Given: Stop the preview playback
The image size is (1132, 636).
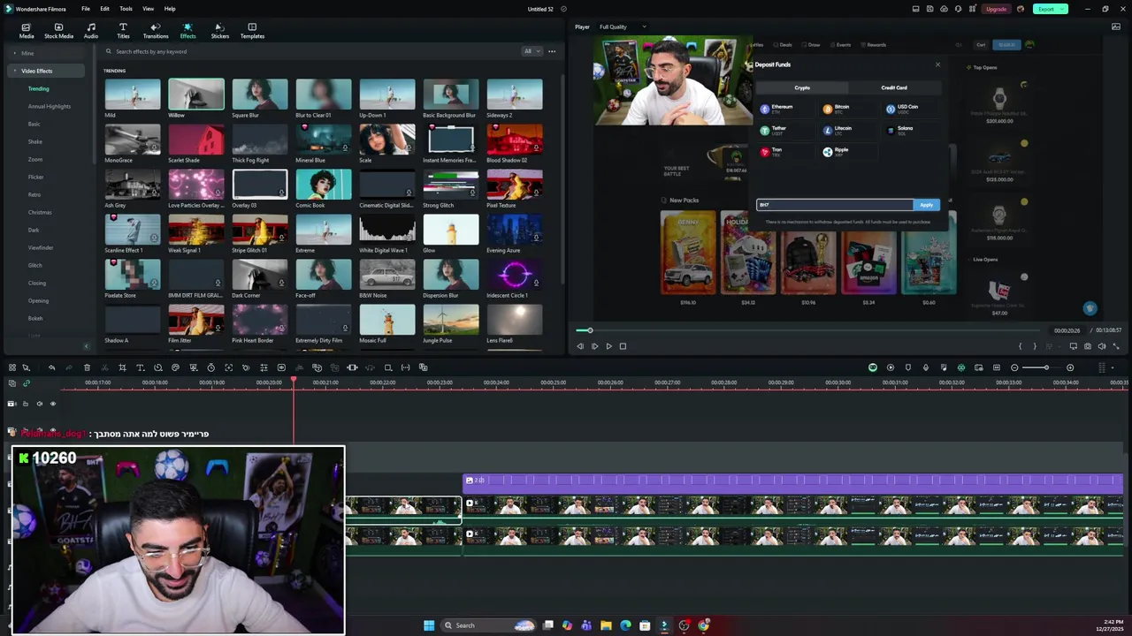Looking at the screenshot, I should pyautogui.click(x=623, y=346).
